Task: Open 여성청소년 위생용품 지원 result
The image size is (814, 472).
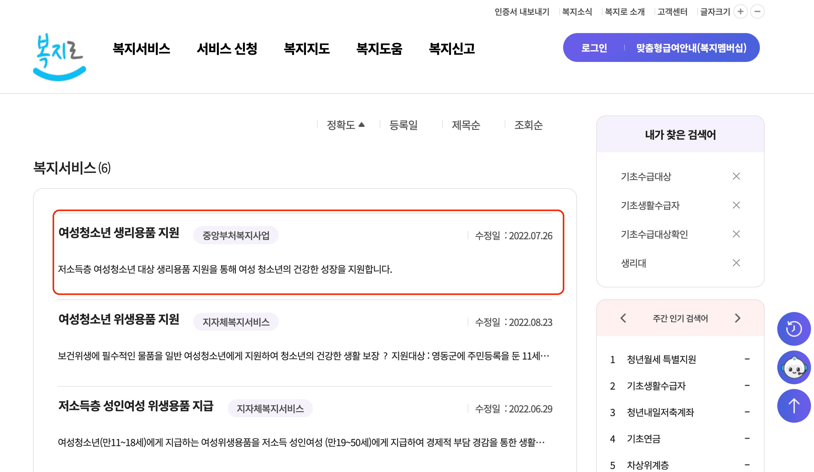Action: [119, 319]
